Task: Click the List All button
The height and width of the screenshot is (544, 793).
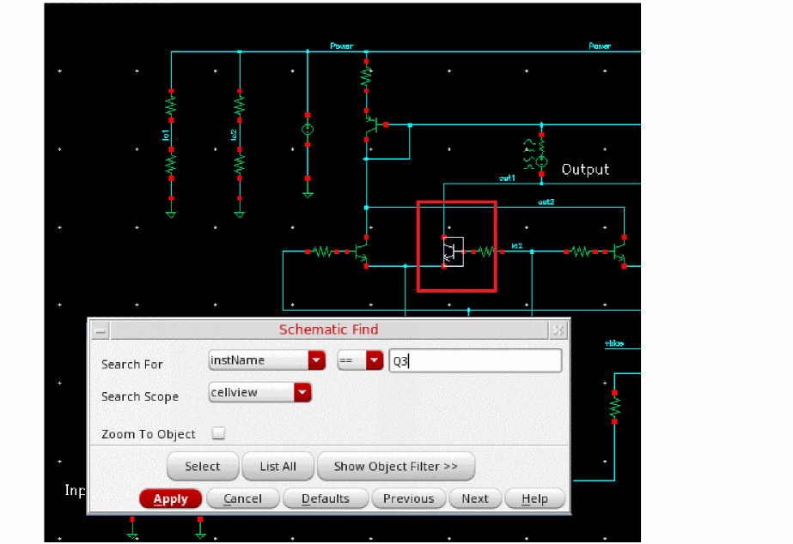Action: 278,466
